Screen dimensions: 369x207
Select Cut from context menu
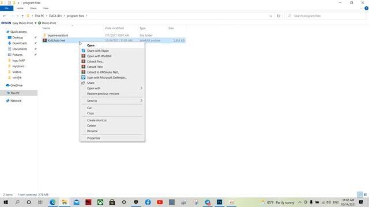tap(112, 108)
